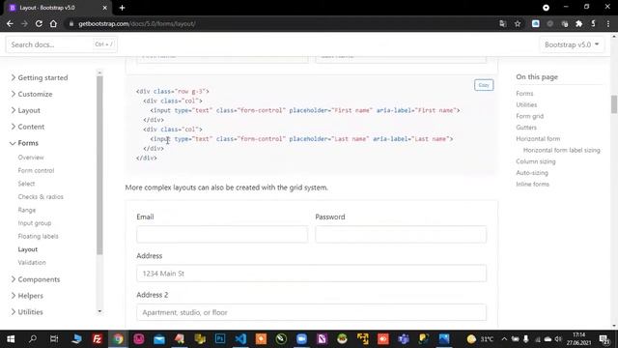Click the browser forward arrow
Image resolution: width=618 pixels, height=348 pixels.
pyautogui.click(x=24, y=23)
